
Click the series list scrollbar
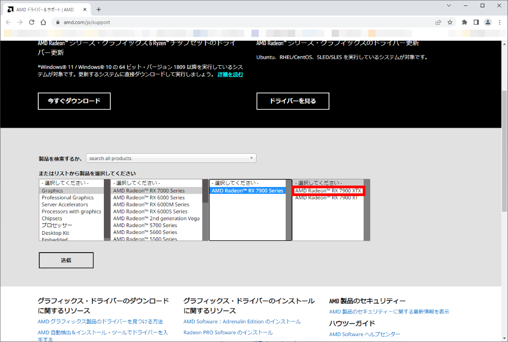pyautogui.click(x=205, y=210)
